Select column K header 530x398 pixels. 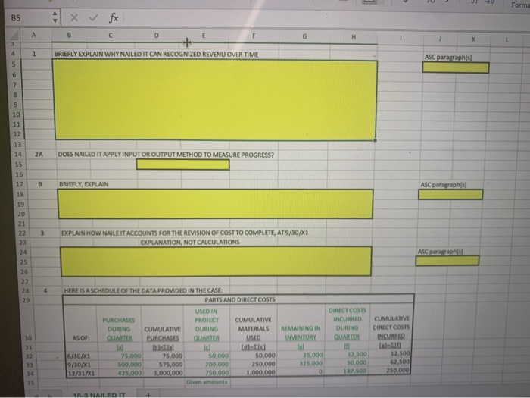pos(473,39)
